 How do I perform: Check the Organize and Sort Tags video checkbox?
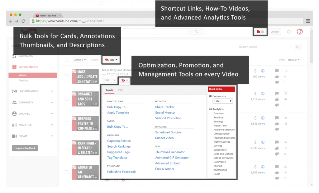(x=67, y=99)
